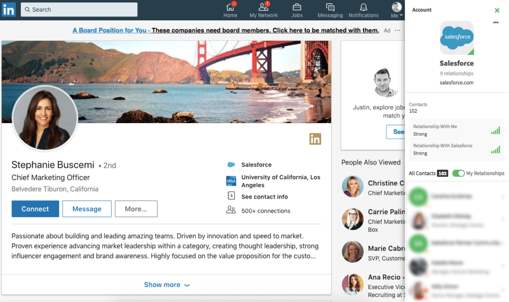Screen dimensions: 509x302
Task: Close the Account side panel
Action: tap(497, 10)
